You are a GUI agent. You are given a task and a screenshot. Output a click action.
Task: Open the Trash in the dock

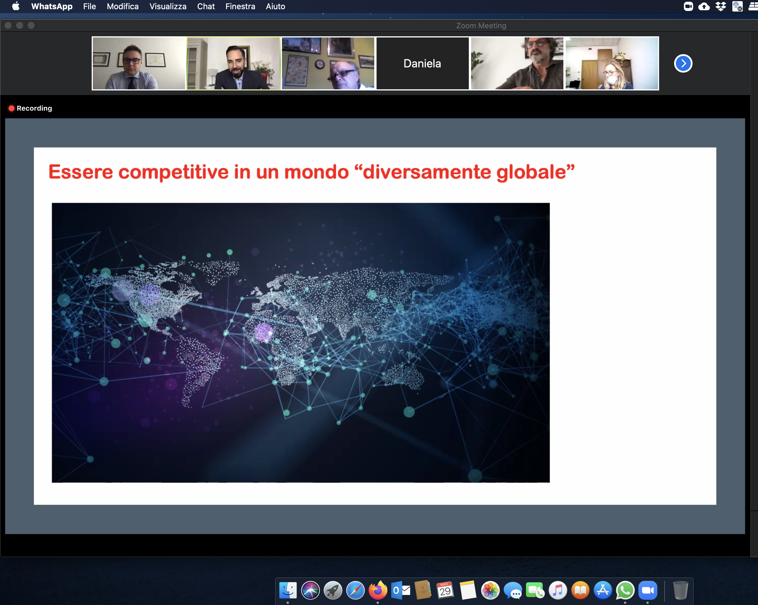click(x=680, y=590)
